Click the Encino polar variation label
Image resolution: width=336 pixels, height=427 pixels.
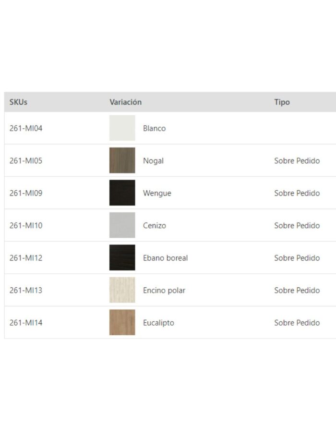(164, 290)
